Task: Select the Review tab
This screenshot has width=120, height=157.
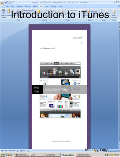Action: tap(42, 6)
